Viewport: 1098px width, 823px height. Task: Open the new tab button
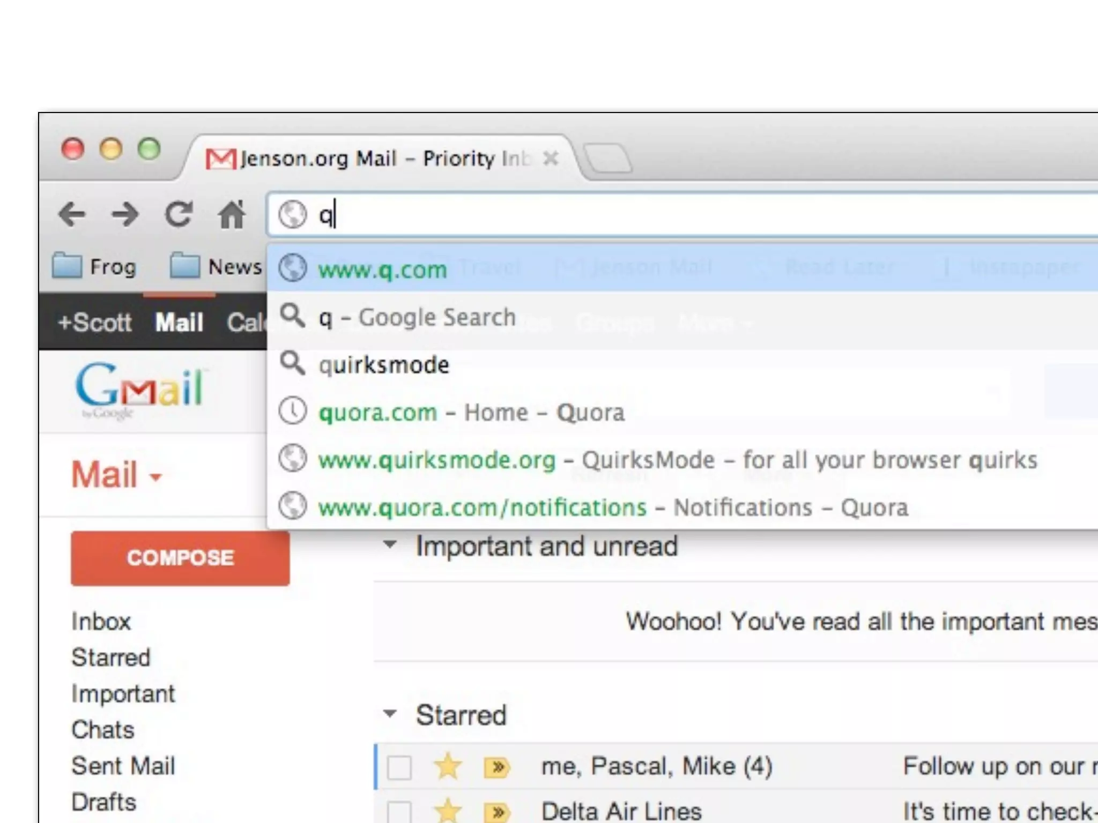[x=607, y=158]
